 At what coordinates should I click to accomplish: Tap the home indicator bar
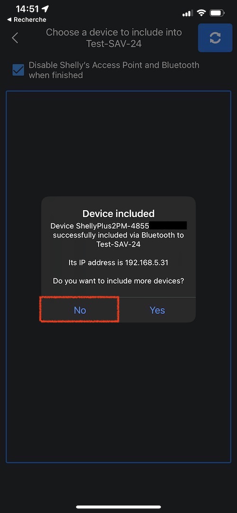(118, 507)
